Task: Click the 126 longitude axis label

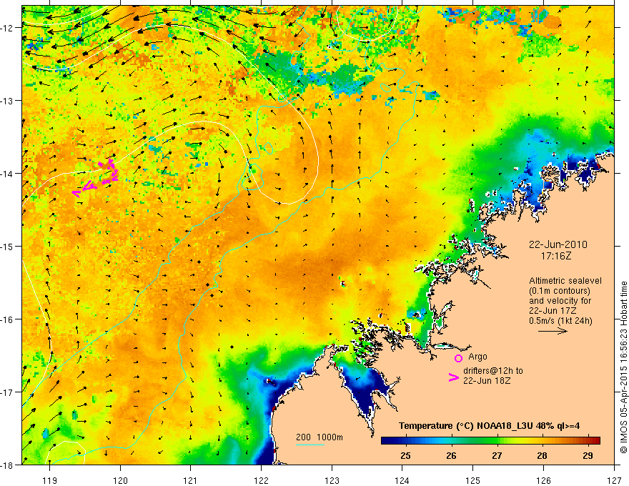Action: tap(543, 480)
